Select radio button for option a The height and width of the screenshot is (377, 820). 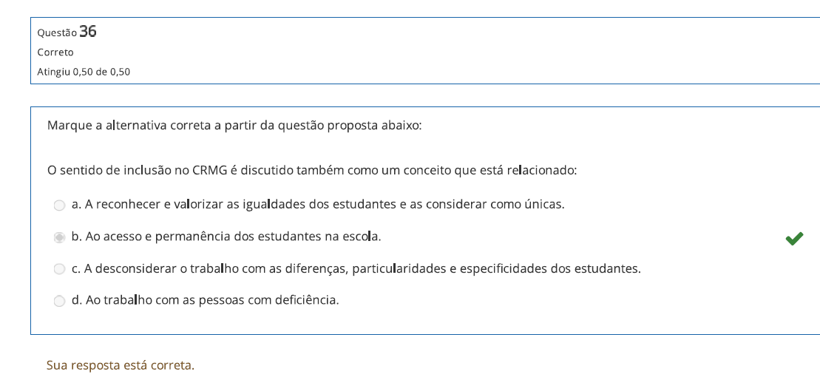(59, 206)
